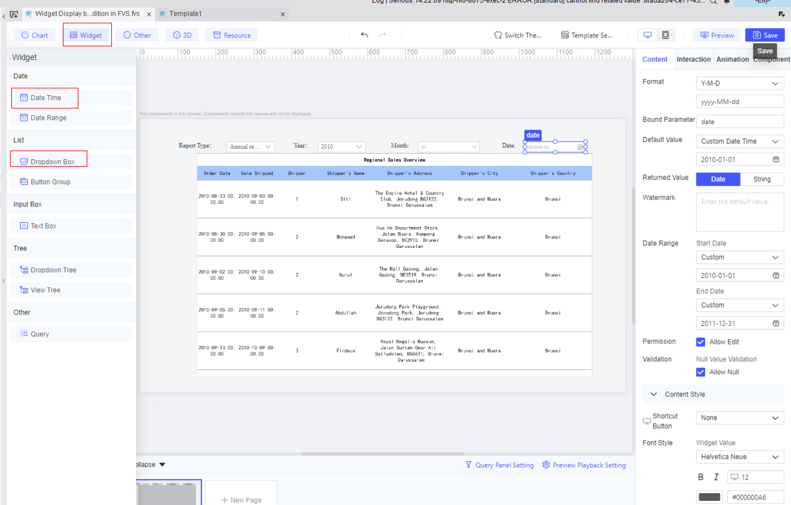This screenshot has width=791, height=505.
Task: Open Shortcut Button None dropdown
Action: [x=740, y=418]
